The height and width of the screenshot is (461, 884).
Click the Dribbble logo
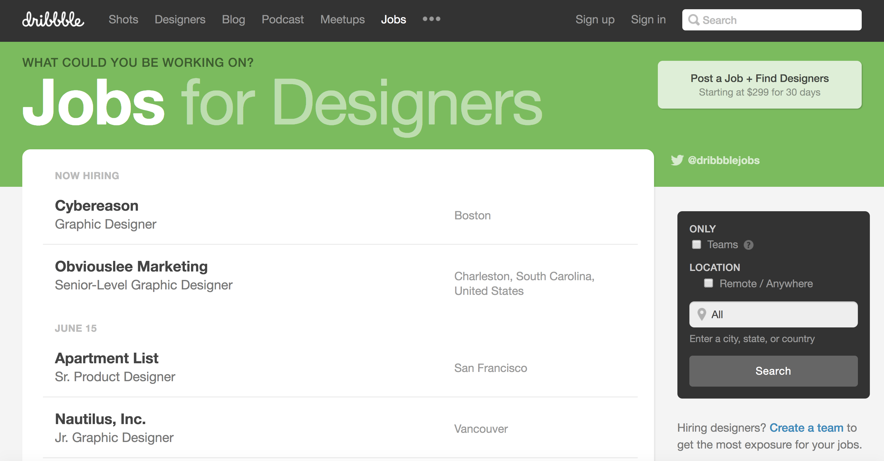point(53,20)
